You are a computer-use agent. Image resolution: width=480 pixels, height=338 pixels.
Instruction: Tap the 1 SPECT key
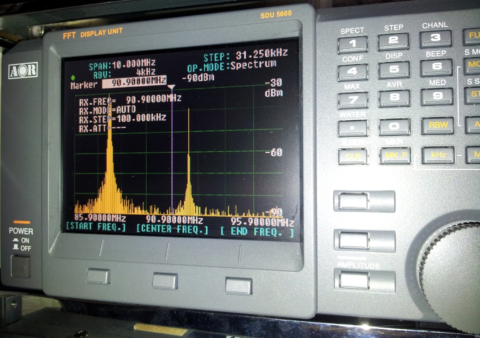352,44
